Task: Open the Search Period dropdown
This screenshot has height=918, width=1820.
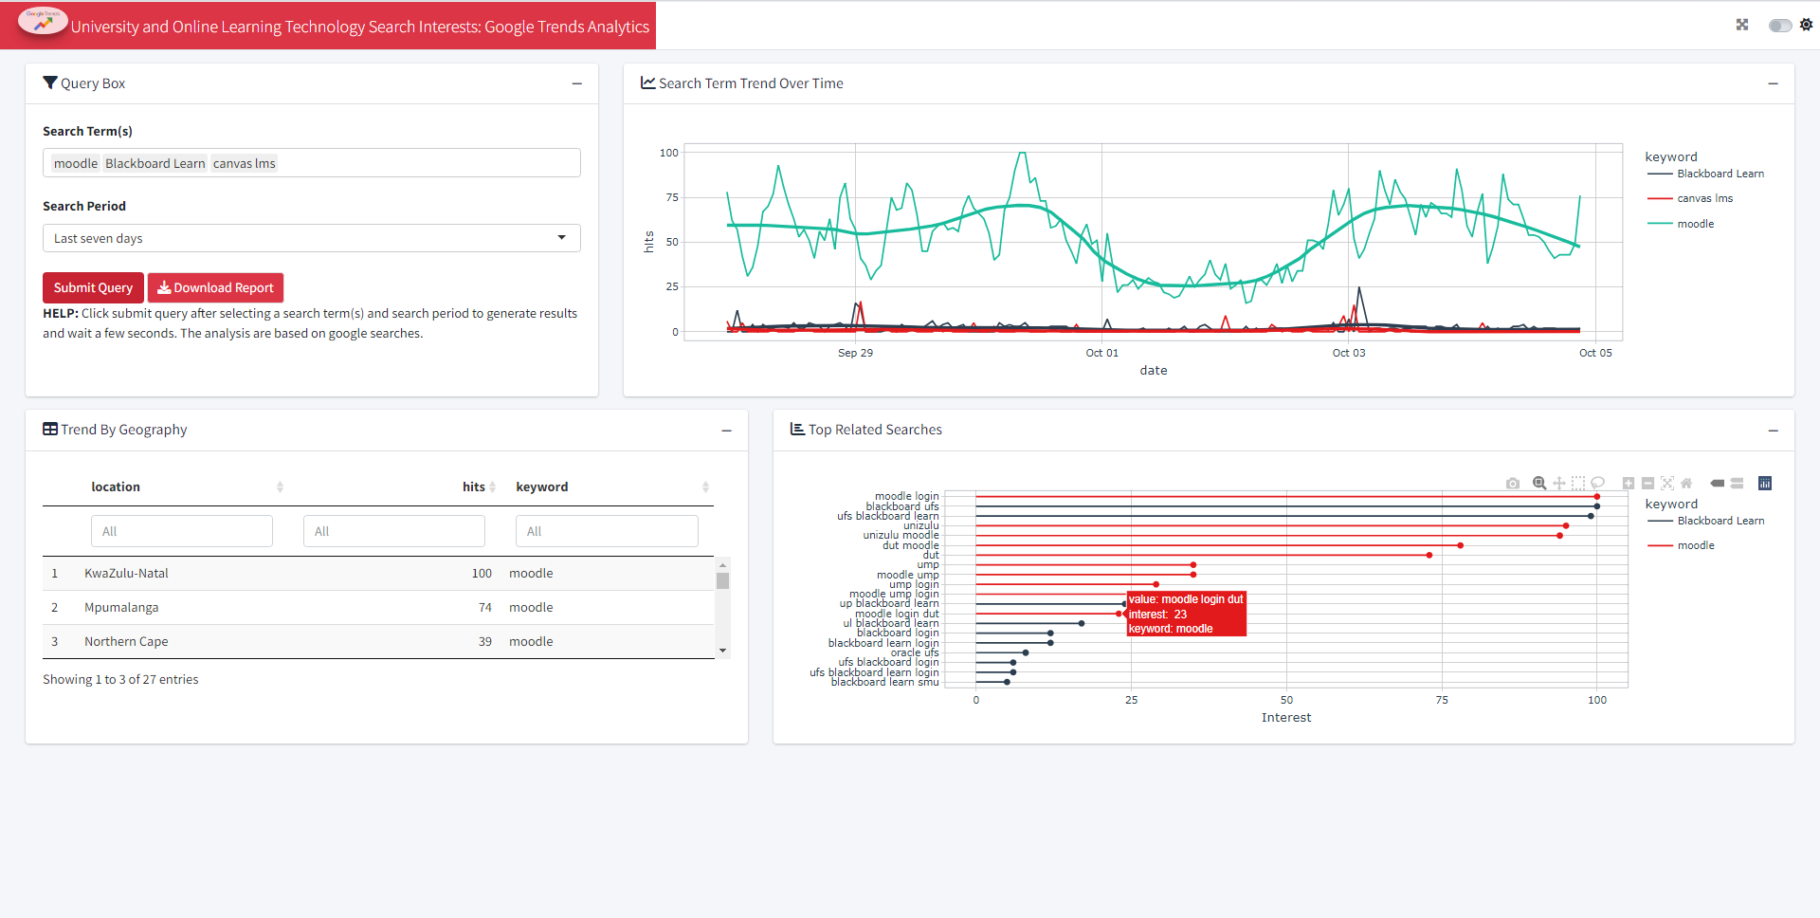Action: (x=311, y=238)
